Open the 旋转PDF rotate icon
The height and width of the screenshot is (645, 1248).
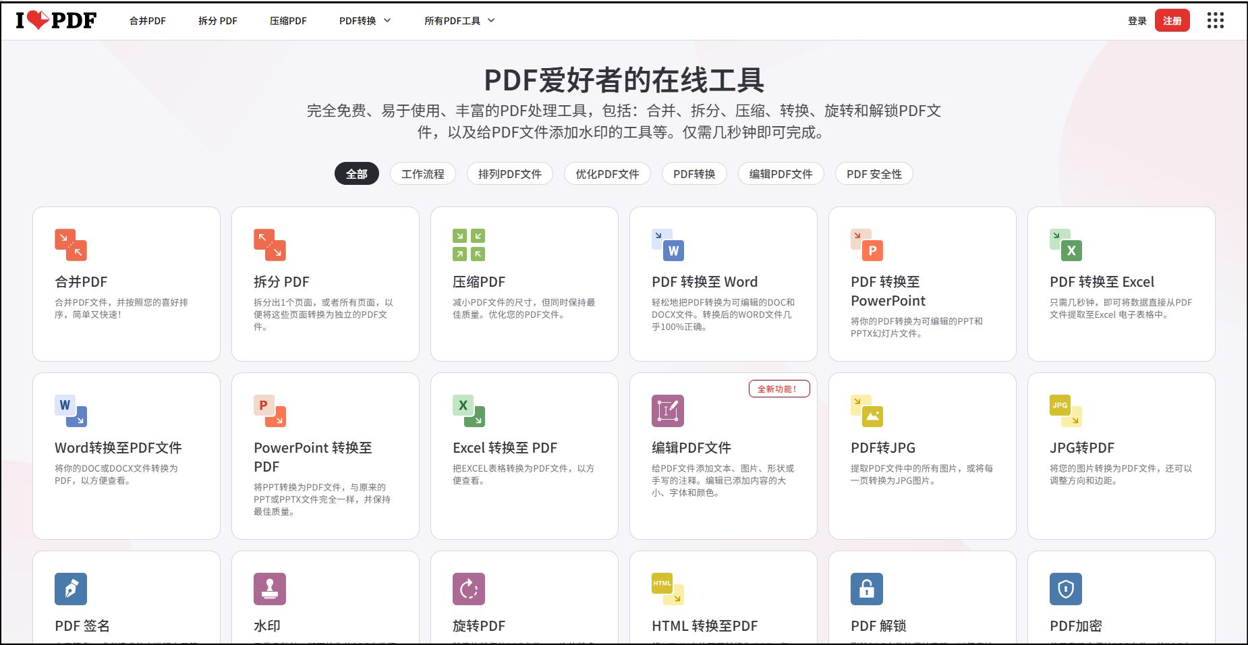469,589
